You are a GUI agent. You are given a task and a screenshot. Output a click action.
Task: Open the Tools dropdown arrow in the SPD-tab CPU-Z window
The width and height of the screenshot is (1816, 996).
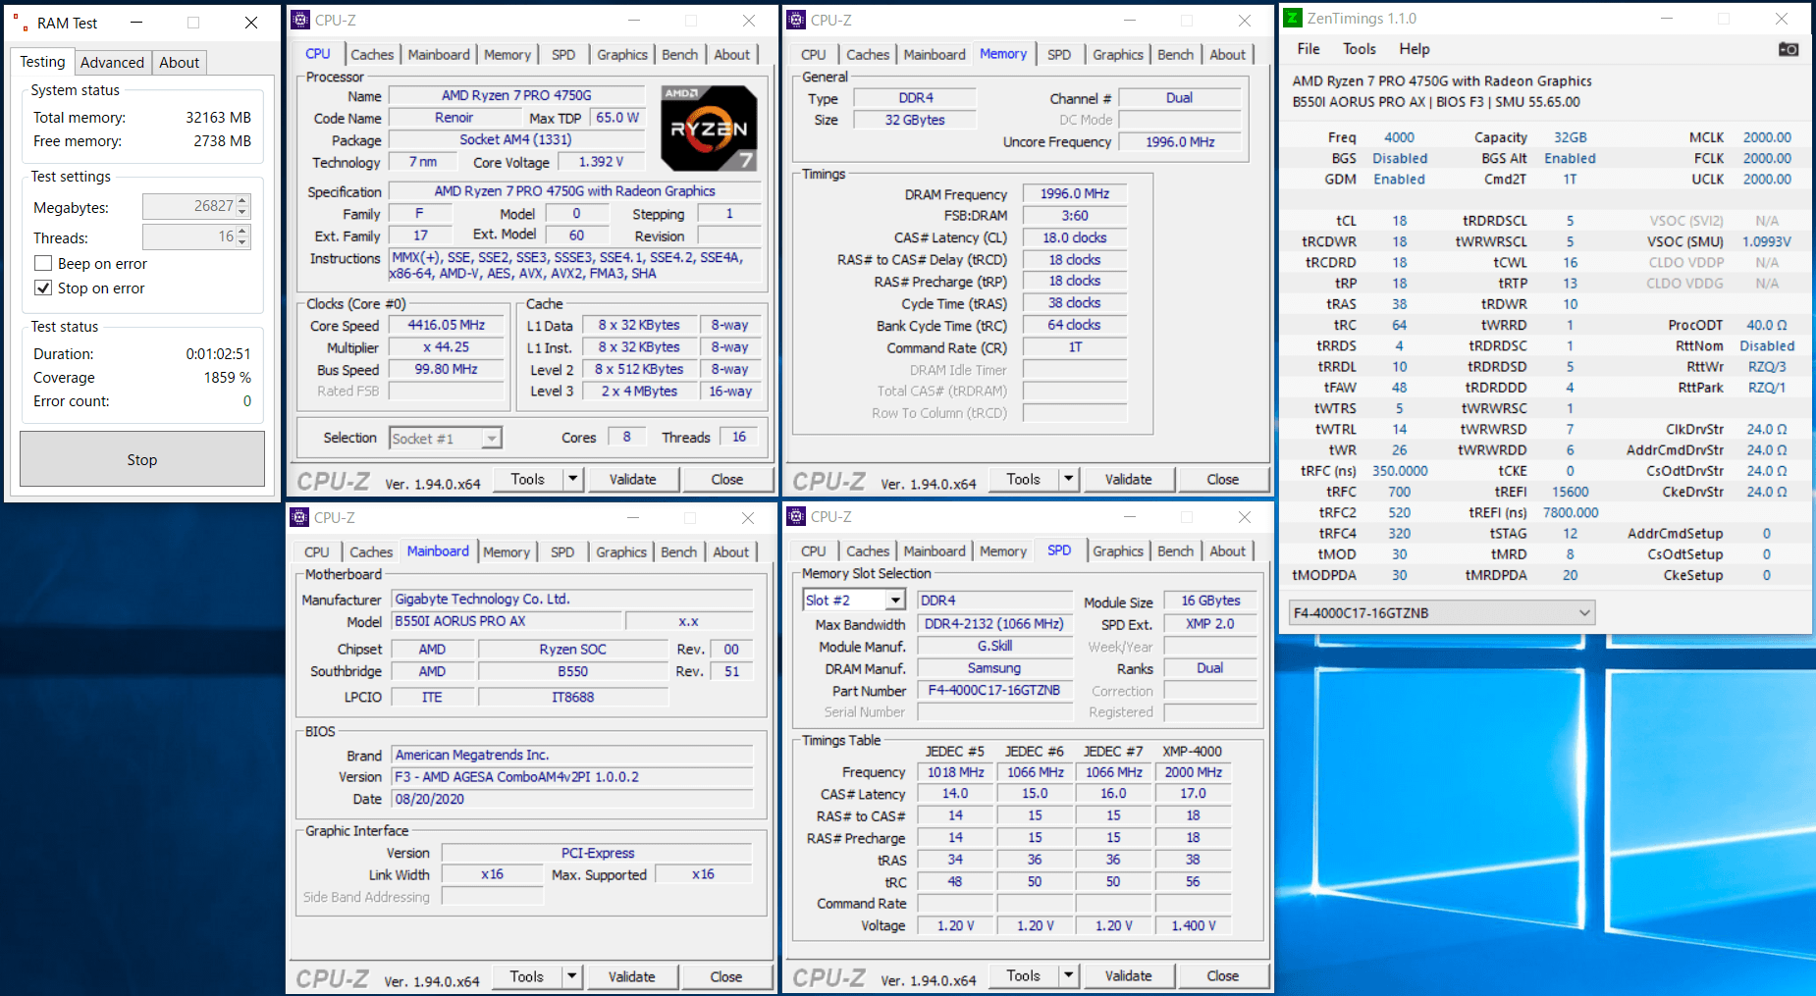click(x=1069, y=975)
